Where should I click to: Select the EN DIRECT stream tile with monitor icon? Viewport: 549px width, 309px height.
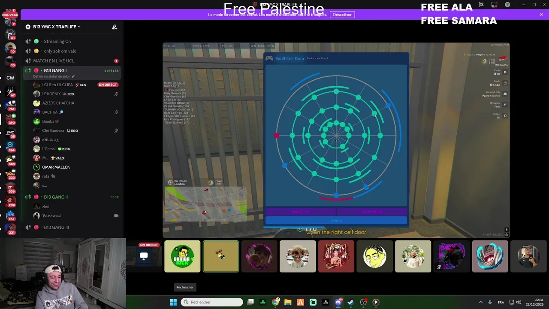coord(144,256)
